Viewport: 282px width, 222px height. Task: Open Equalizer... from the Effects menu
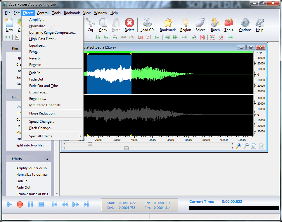coord(52,45)
